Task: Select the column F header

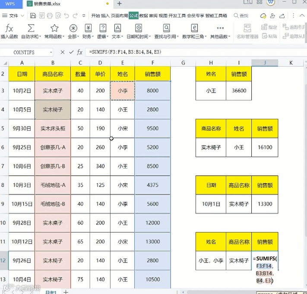Action: (152, 63)
